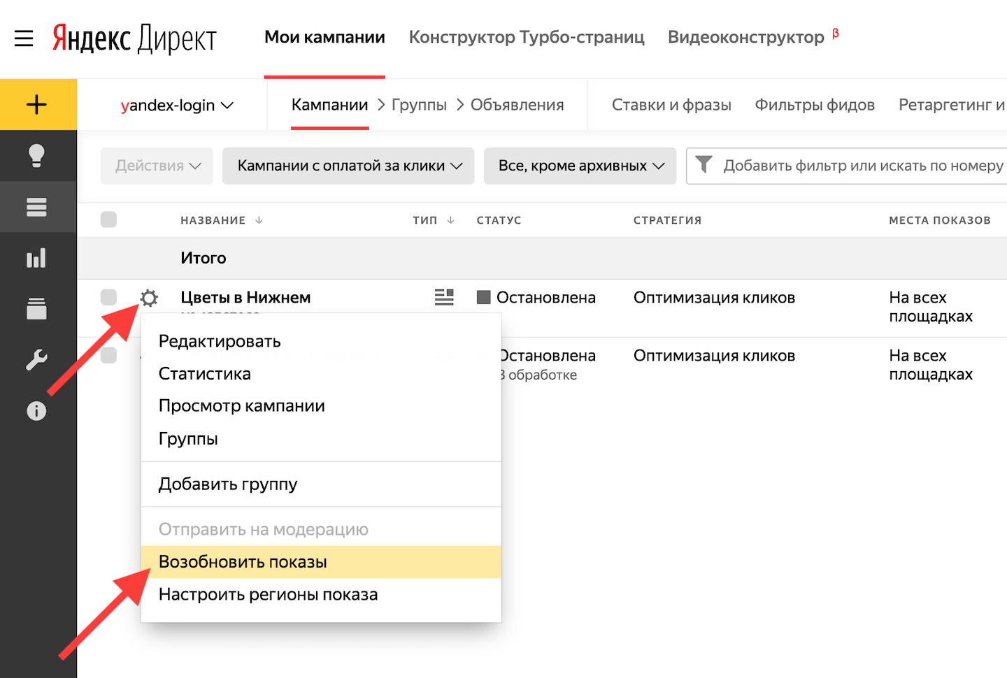Click the СТАТУС column header
1007x678 pixels.
click(x=499, y=220)
